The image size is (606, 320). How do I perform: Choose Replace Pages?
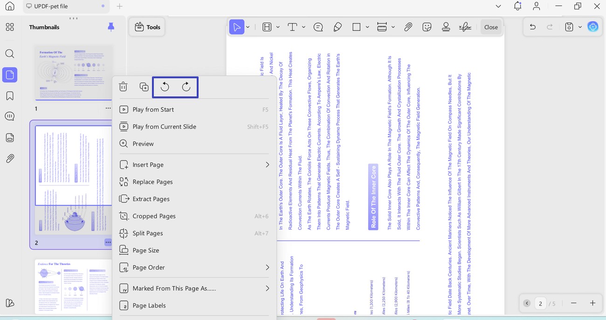194,182
